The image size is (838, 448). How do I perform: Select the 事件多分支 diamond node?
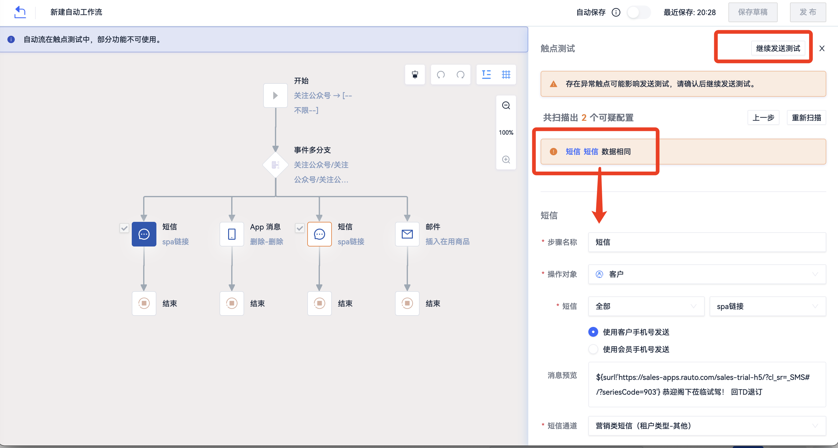coord(275,165)
